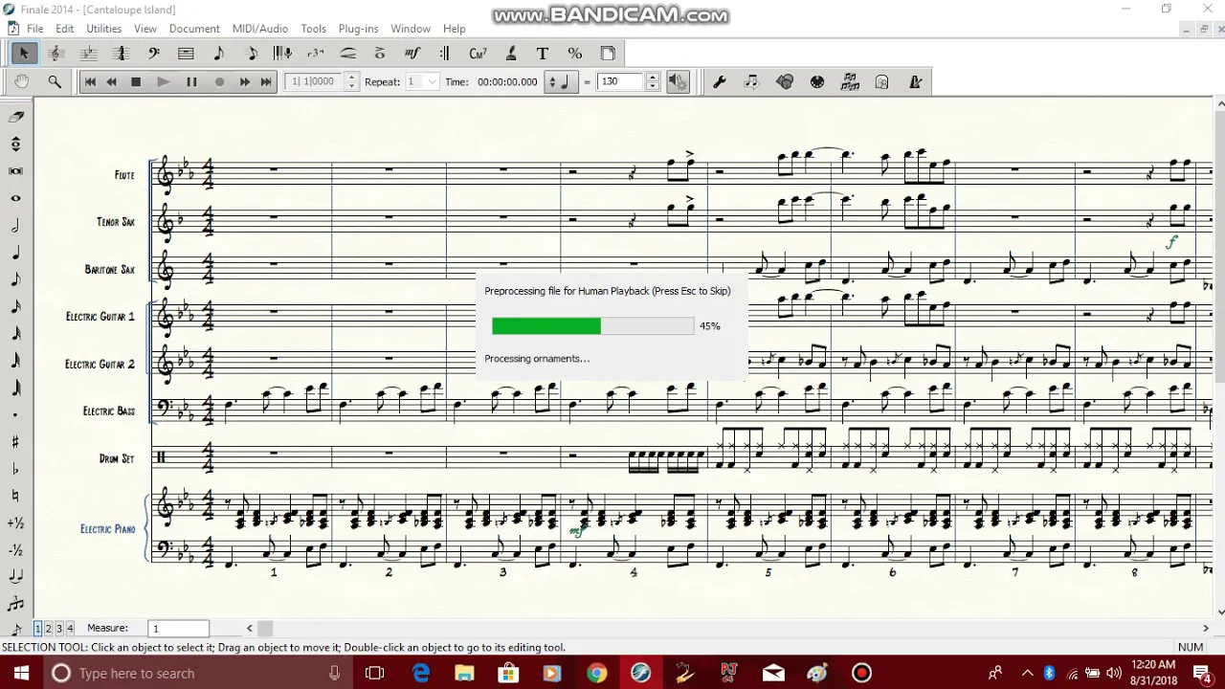Select the eraser in Simple Entry palette
1225x689 pixels.
(16, 117)
